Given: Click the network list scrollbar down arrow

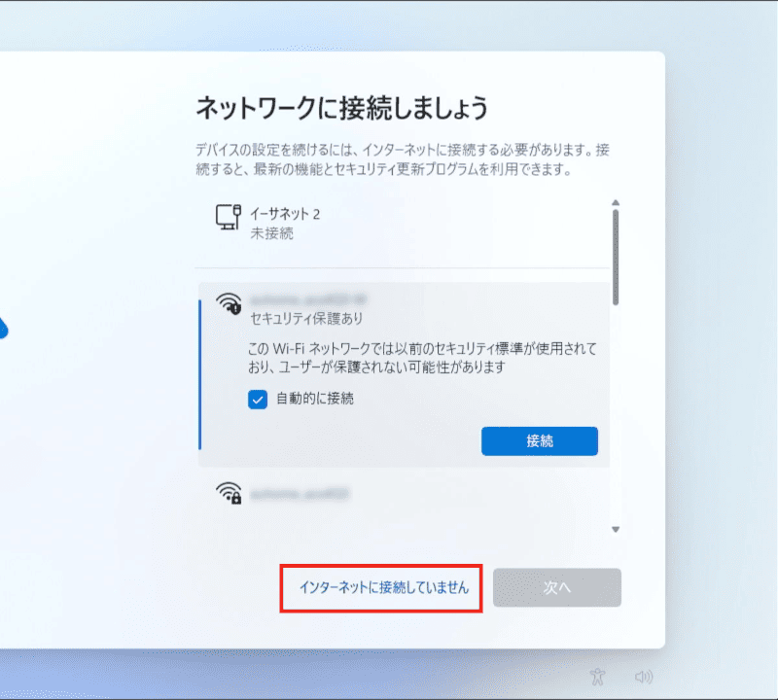Looking at the screenshot, I should pos(615,529).
